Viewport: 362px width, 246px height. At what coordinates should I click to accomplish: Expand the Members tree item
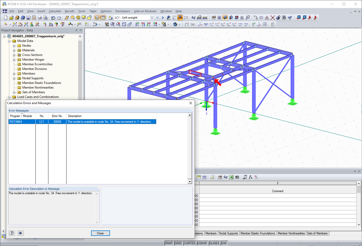[14, 74]
